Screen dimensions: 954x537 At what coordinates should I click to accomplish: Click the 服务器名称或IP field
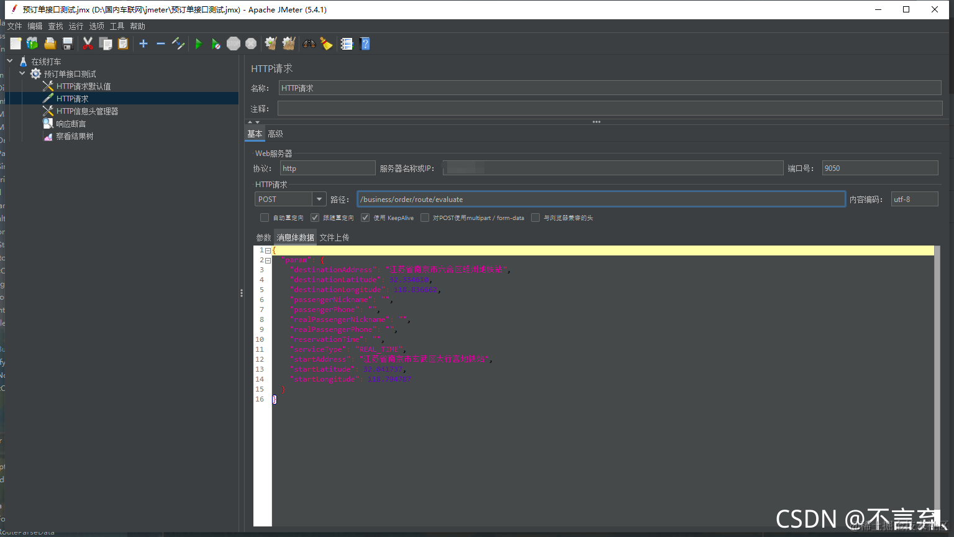tap(612, 168)
